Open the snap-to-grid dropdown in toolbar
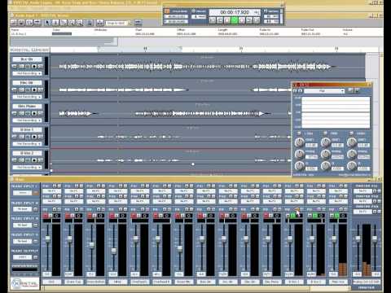391x293 pixels. tap(118, 23)
